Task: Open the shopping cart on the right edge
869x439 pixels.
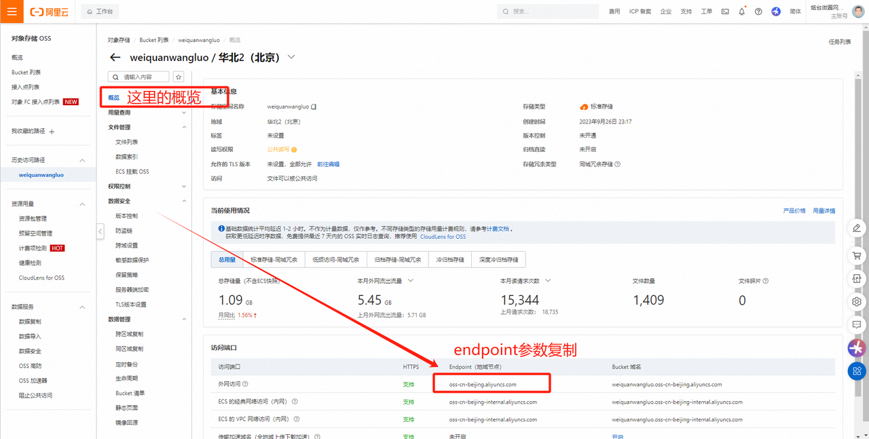Action: (x=856, y=255)
